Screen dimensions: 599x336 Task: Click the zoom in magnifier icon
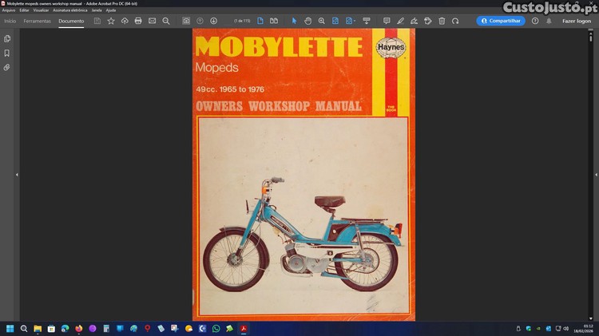pyautogui.click(x=321, y=21)
